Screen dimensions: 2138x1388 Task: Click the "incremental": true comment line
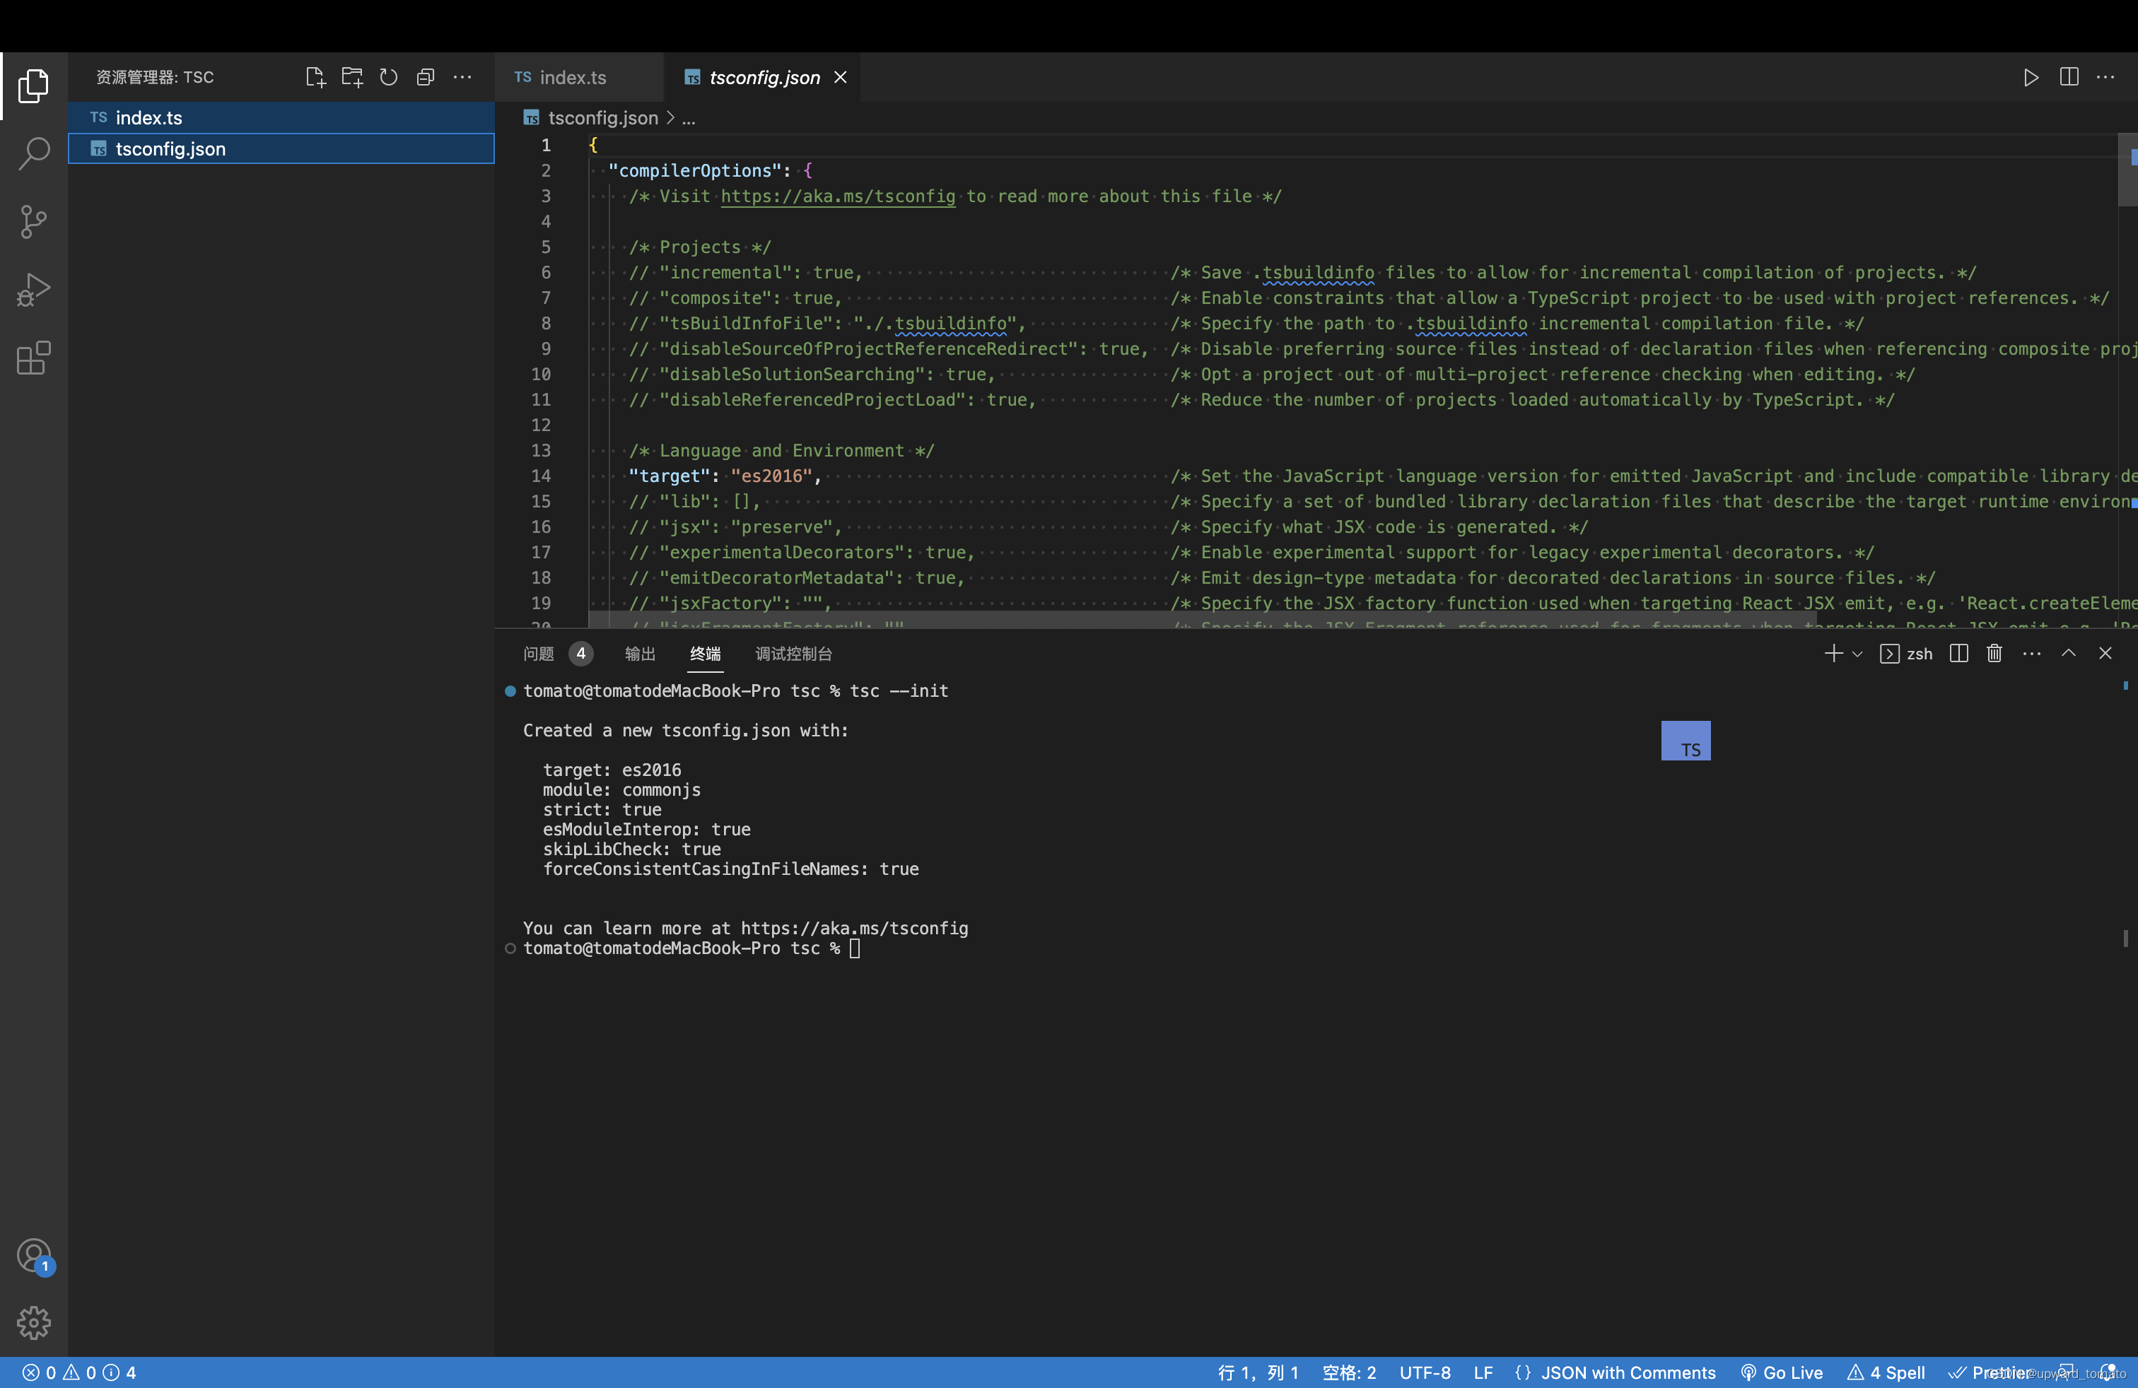click(x=746, y=272)
